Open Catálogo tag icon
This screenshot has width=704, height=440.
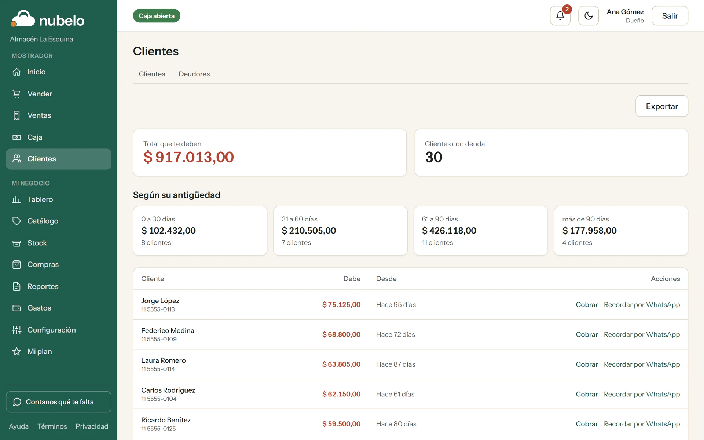16,221
